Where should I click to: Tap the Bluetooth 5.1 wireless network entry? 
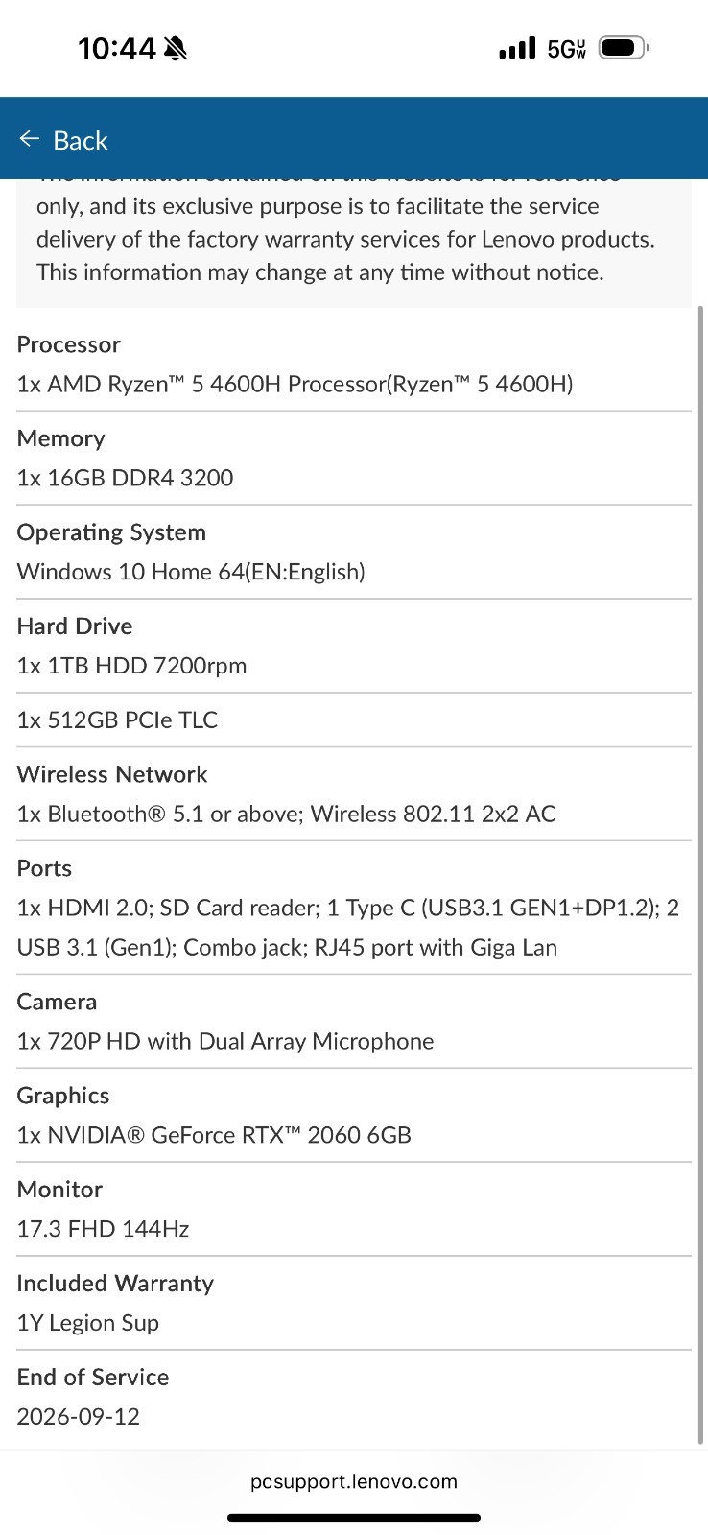click(x=354, y=794)
